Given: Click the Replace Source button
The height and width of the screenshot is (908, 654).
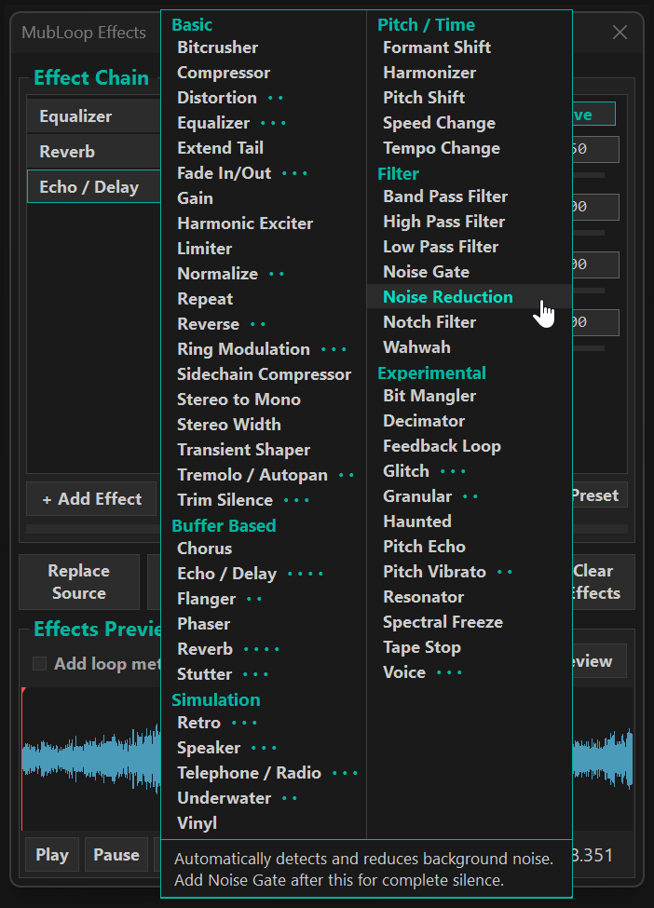Looking at the screenshot, I should (79, 582).
